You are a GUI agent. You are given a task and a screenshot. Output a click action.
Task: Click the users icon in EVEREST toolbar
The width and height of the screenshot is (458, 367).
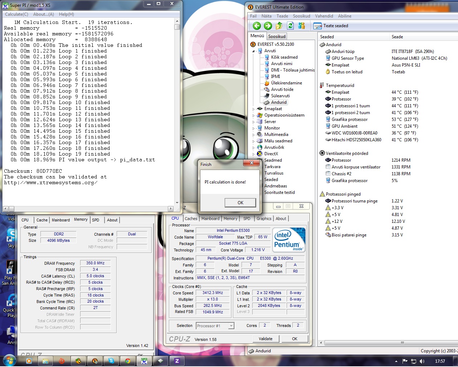302,26
